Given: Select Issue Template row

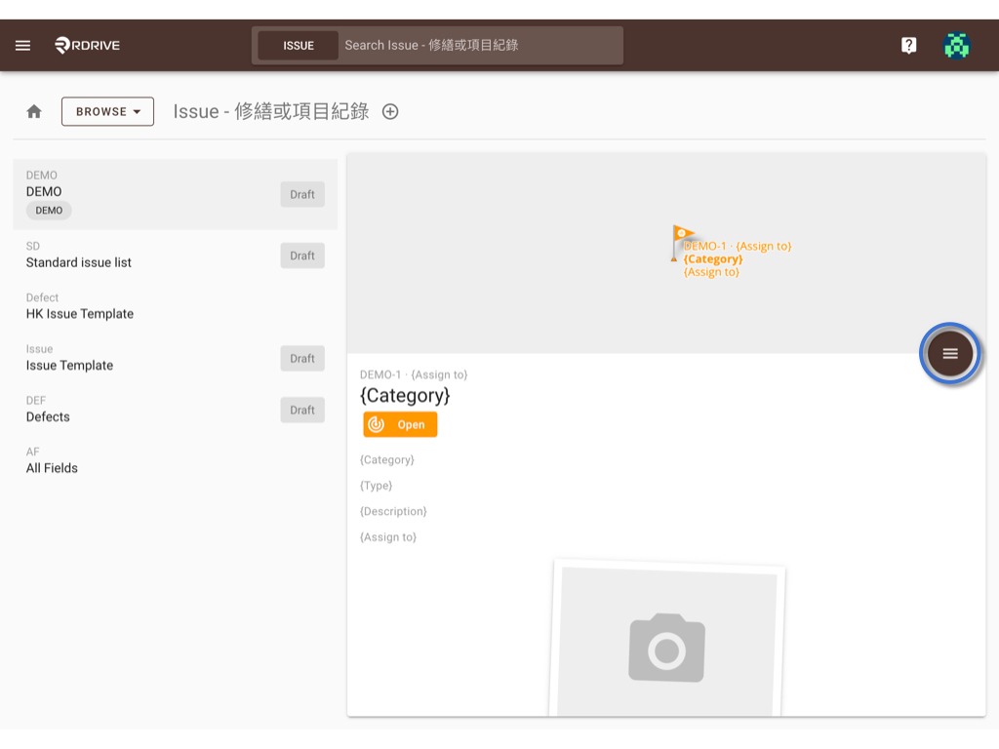Looking at the screenshot, I should (x=176, y=358).
